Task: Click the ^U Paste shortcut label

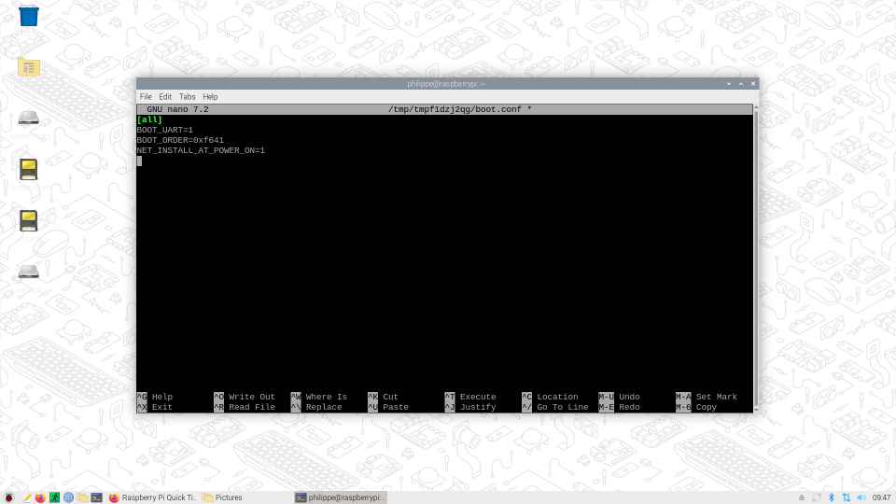Action: 388,407
